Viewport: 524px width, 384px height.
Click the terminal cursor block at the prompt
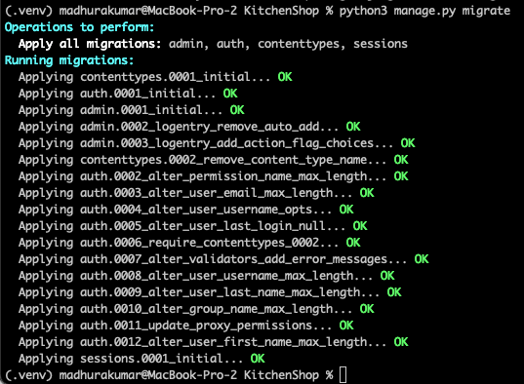(x=343, y=374)
